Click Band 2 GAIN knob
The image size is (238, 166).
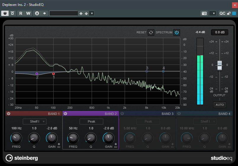(109, 138)
